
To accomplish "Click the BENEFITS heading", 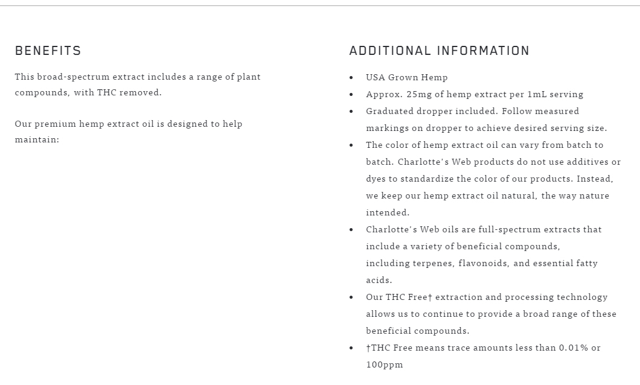I will coord(48,51).
